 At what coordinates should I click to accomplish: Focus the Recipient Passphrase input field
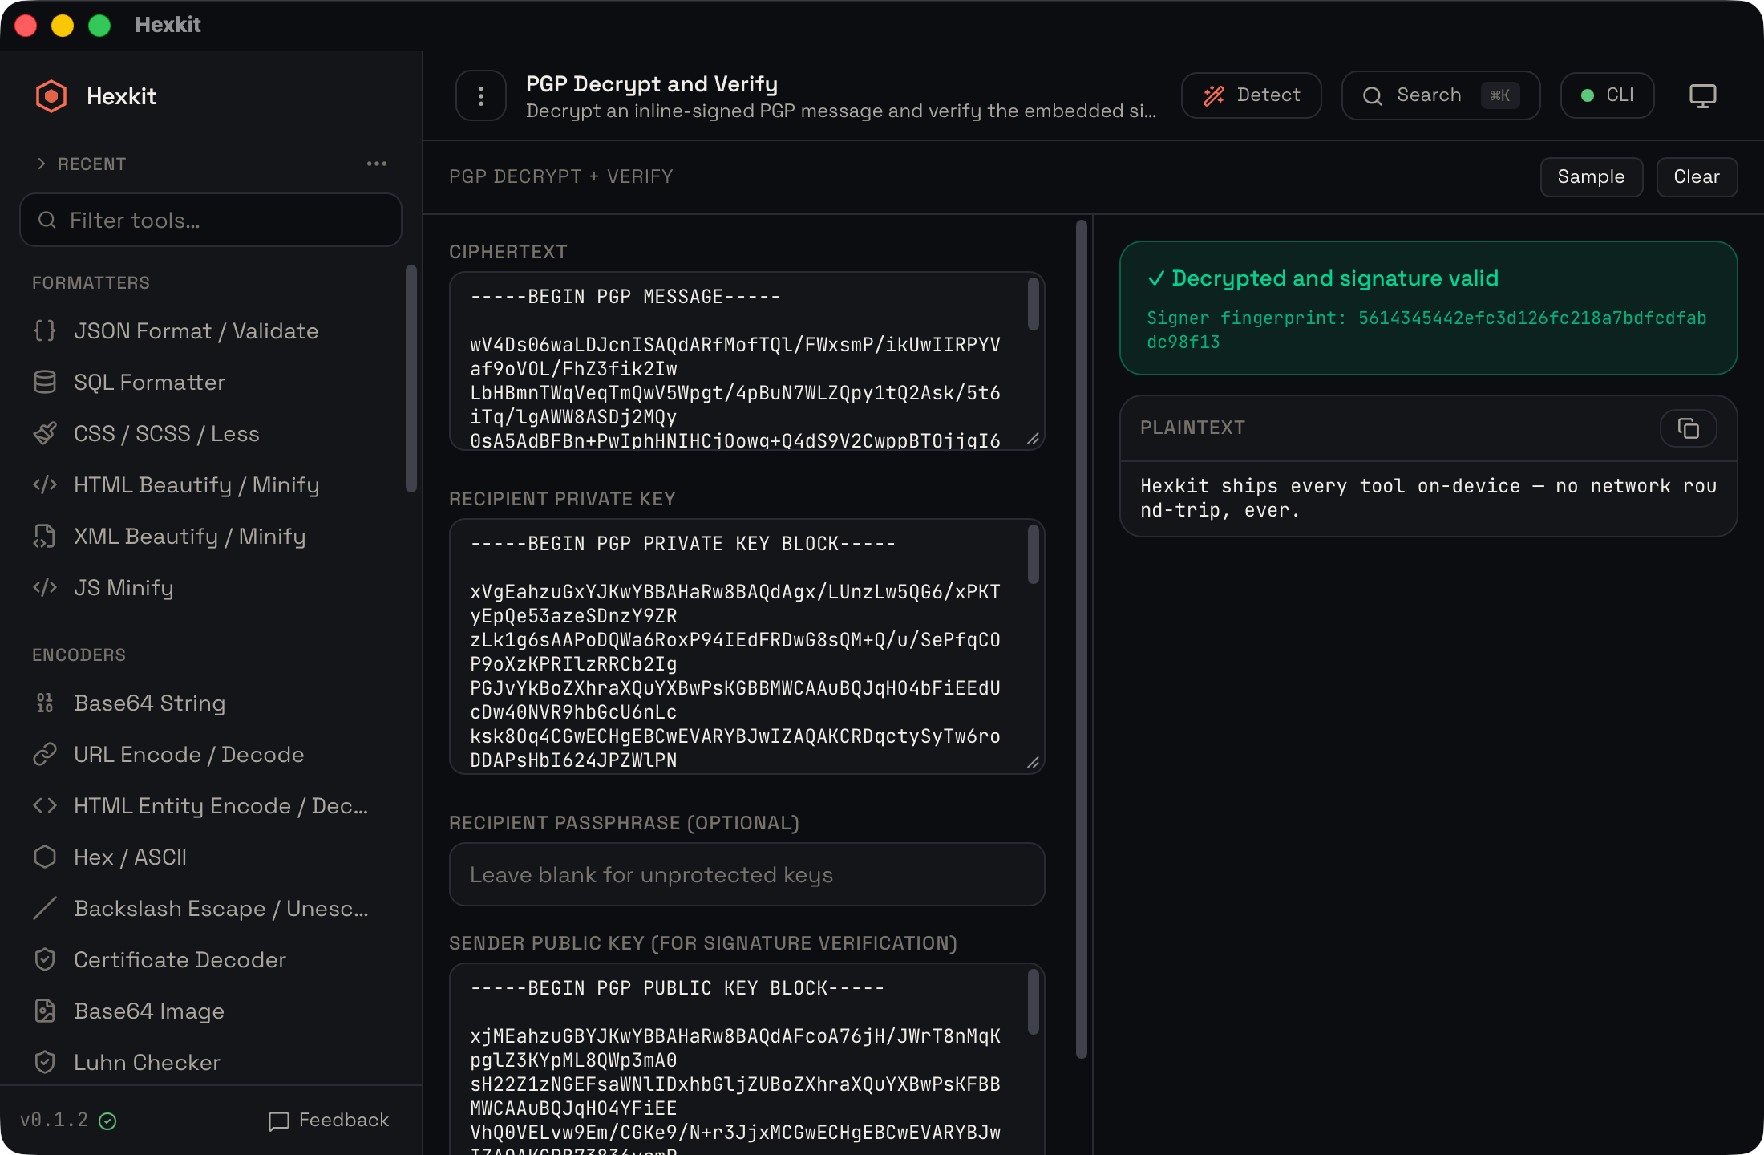pos(746,874)
